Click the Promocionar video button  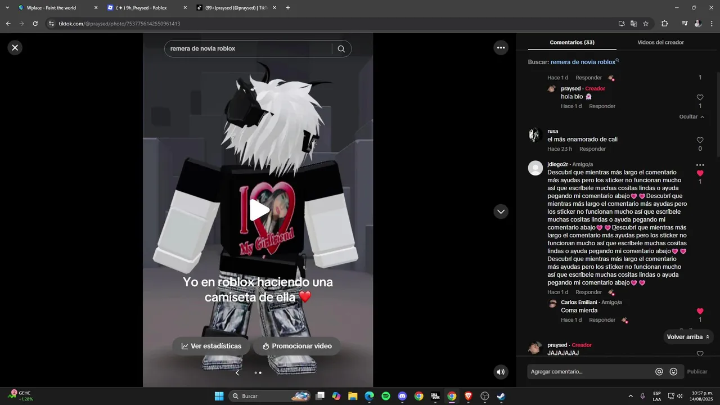pyautogui.click(x=296, y=346)
